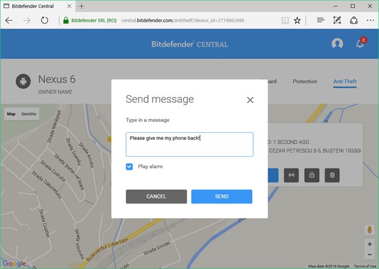The image size is (379, 269).
Task: Open notifications bell with 8 badge
Action: [x=360, y=43]
